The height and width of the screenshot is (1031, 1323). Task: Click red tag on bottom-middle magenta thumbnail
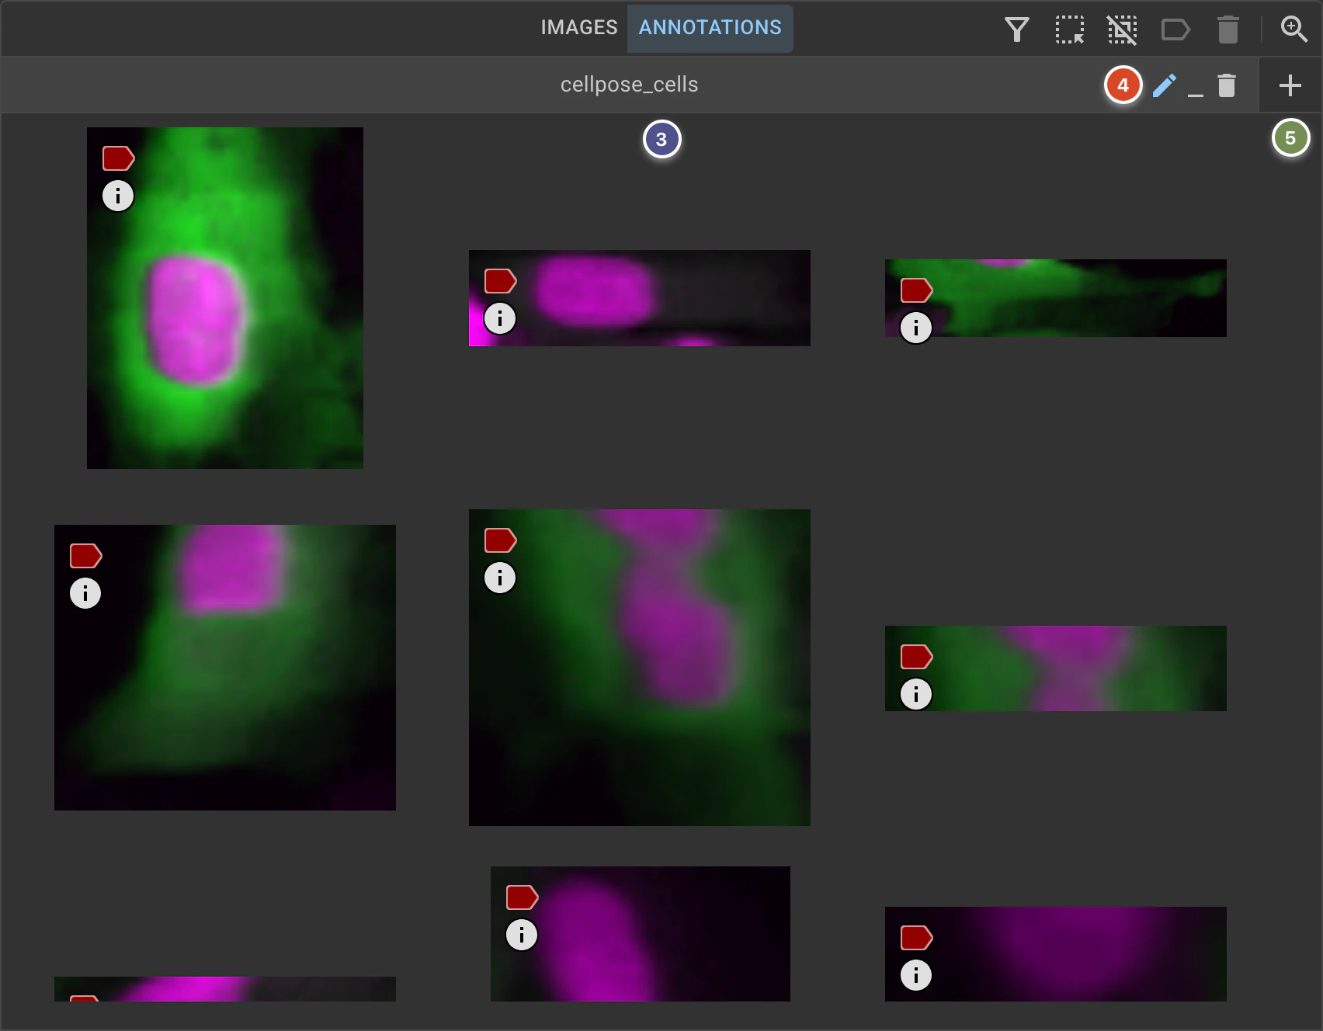pos(522,897)
